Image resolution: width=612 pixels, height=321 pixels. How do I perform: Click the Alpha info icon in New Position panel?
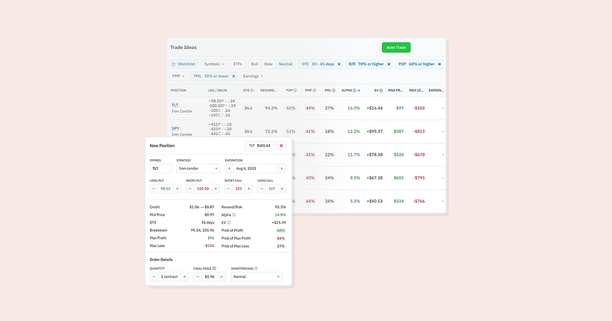click(x=234, y=215)
